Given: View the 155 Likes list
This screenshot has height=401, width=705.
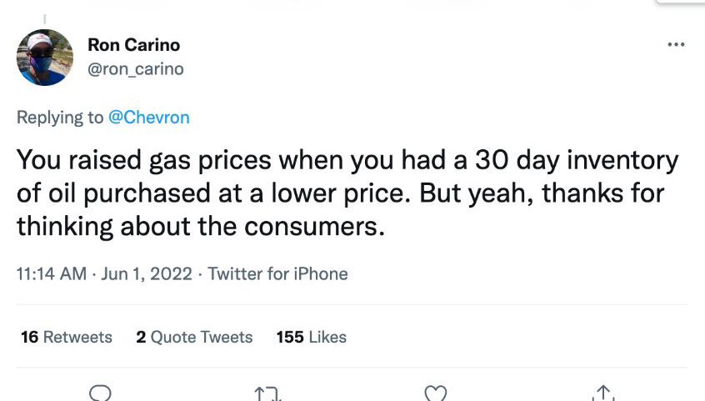Looking at the screenshot, I should click(x=312, y=337).
